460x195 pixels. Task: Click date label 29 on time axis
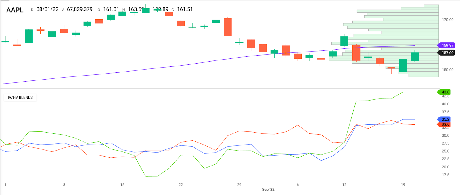[x=239, y=185]
